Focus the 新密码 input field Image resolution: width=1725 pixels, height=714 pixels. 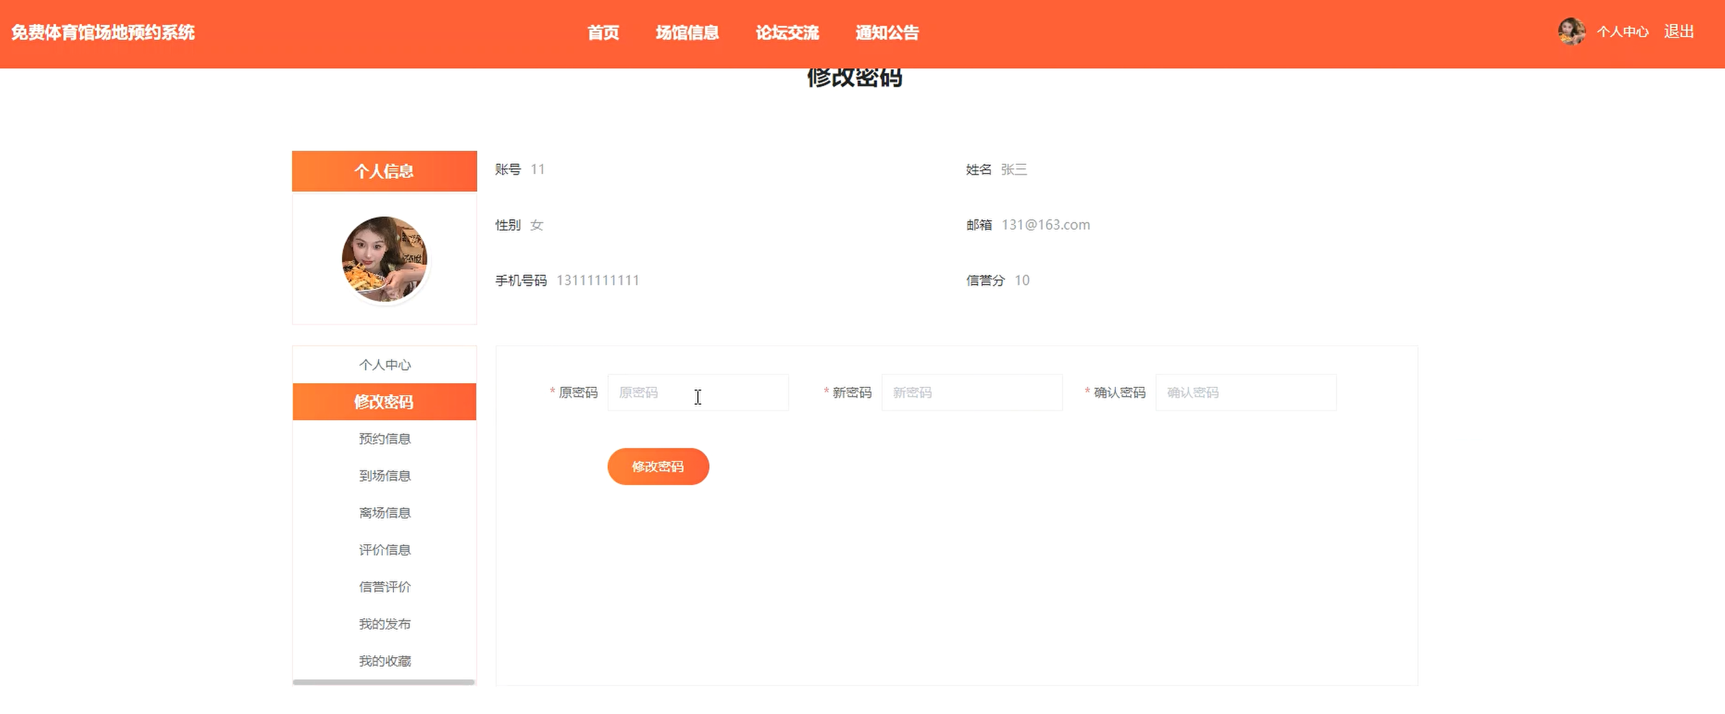pyautogui.click(x=972, y=392)
